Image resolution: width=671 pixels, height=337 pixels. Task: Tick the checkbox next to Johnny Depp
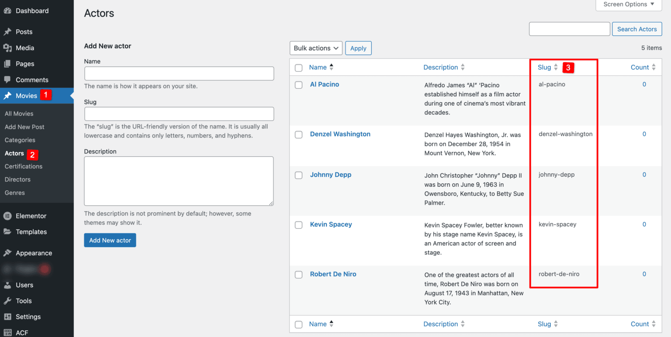click(x=298, y=175)
